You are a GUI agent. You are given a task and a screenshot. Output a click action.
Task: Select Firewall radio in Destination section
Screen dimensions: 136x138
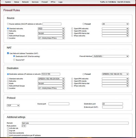[x=83, y=74]
